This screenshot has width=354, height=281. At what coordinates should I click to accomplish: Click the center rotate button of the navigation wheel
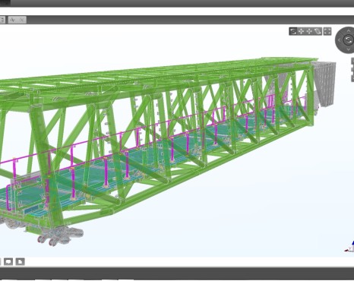click(348, 39)
